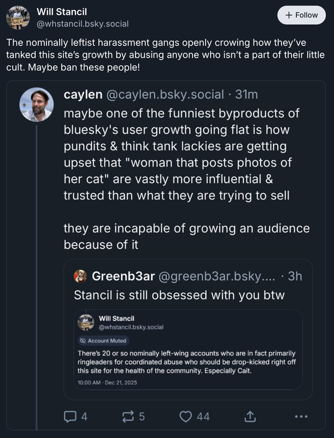Follow Will Stancil

301,15
